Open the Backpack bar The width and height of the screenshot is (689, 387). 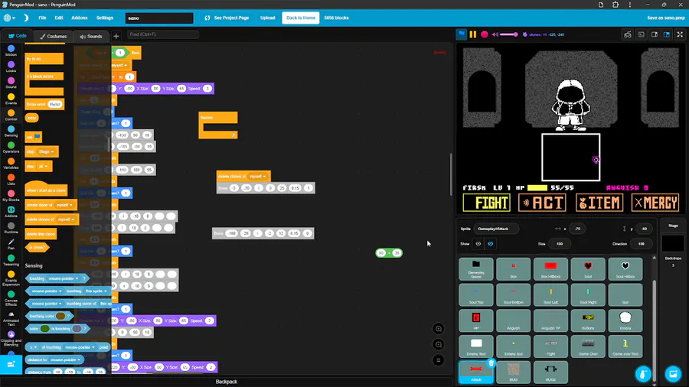(x=227, y=382)
